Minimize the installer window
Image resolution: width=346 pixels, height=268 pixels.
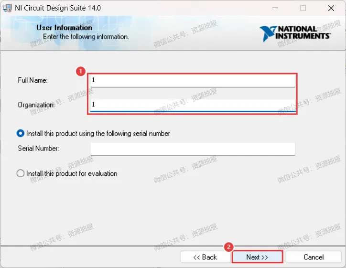(x=275, y=8)
